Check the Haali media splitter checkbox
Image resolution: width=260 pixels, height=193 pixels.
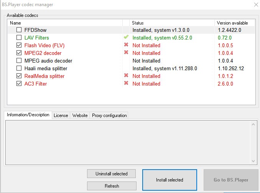pos(19,68)
